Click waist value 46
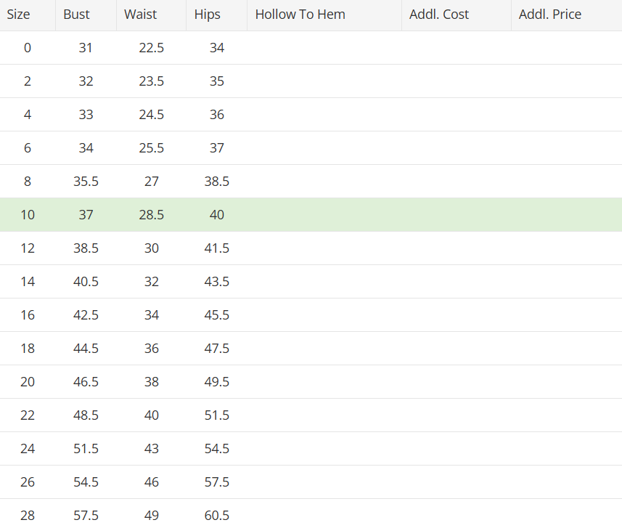 [151, 482]
